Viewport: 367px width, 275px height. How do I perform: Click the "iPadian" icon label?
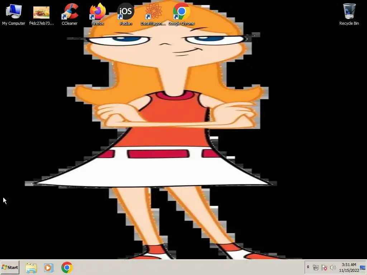tap(126, 23)
